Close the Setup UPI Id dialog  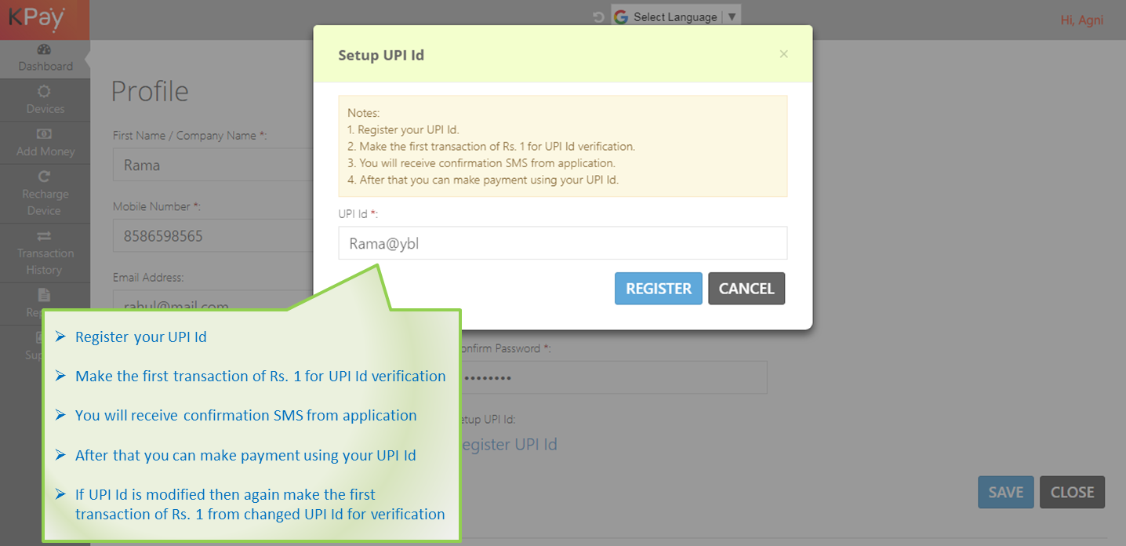click(783, 54)
